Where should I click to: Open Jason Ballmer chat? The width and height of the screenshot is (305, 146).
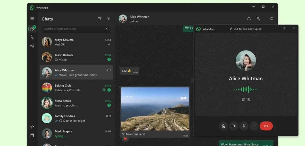pyautogui.click(x=76, y=57)
